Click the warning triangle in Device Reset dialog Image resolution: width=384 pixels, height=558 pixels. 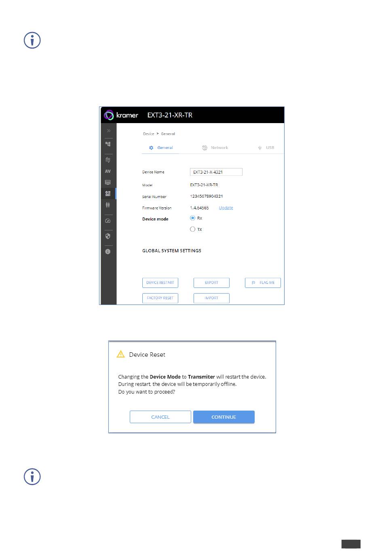(x=120, y=354)
